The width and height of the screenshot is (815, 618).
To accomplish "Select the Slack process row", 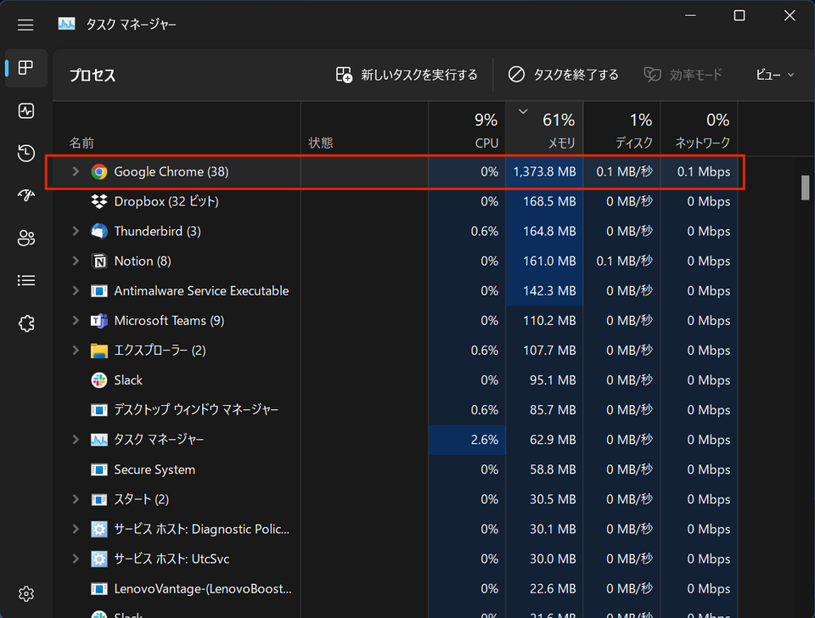I will coord(395,380).
